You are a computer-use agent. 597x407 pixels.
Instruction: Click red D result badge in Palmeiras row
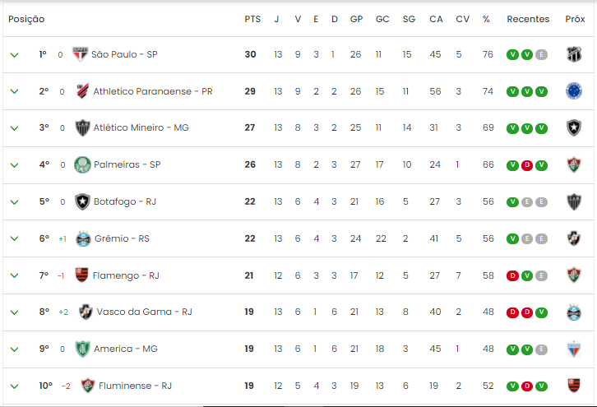527,165
